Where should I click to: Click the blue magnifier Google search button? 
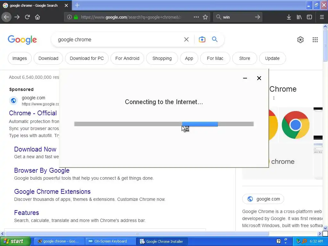click(215, 39)
